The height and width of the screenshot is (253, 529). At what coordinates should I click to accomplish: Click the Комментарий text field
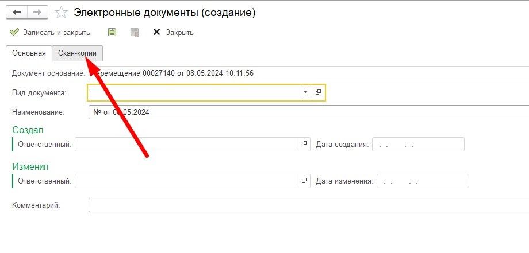click(x=308, y=205)
